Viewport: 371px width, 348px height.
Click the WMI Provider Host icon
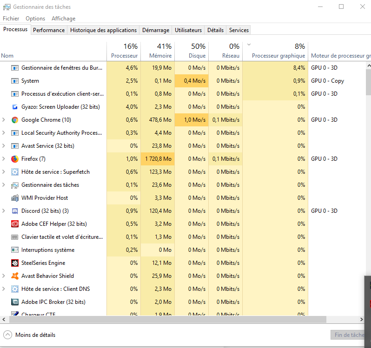15,198
